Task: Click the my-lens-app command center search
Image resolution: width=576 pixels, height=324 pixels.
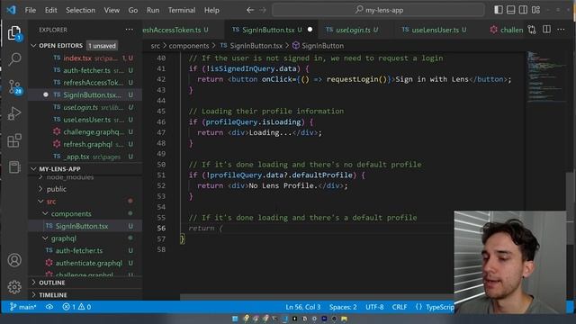Action: click(378, 10)
